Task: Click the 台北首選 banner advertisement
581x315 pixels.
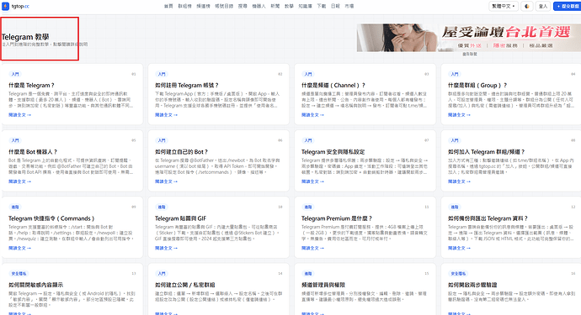Action: pyautogui.click(x=469, y=38)
